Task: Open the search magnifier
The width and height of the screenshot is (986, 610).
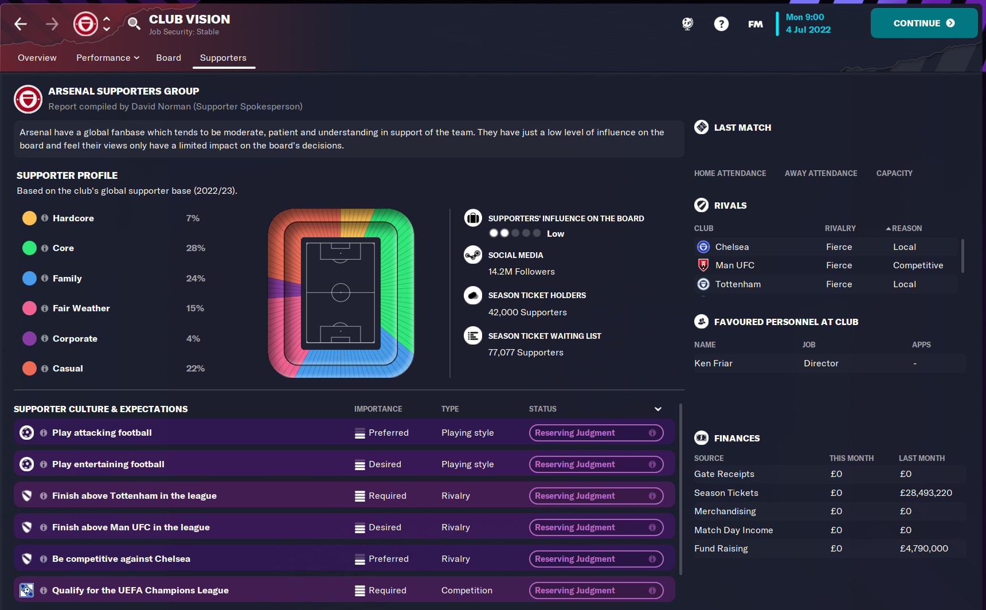Action: [134, 24]
